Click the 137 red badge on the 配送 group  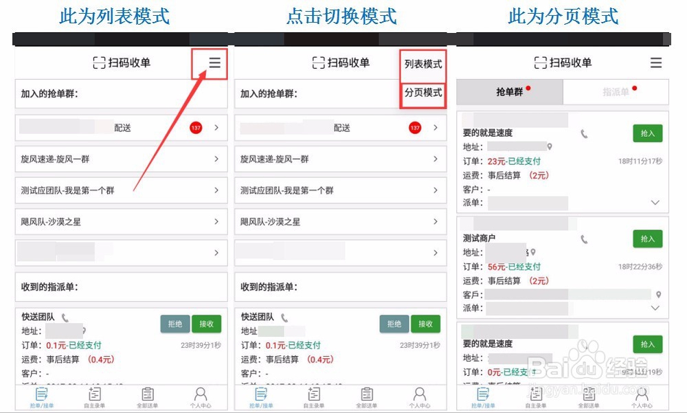point(196,127)
